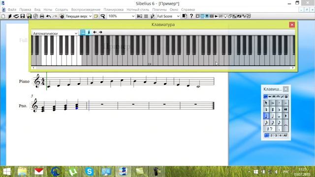Open the Windows Start button
This screenshot has height=177, width=315.
point(6,172)
